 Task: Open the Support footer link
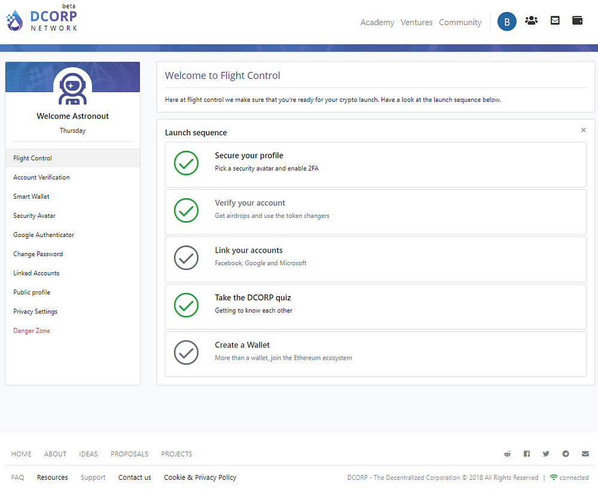click(x=93, y=477)
